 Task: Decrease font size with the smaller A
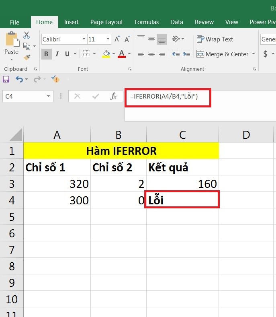[x=127, y=39]
